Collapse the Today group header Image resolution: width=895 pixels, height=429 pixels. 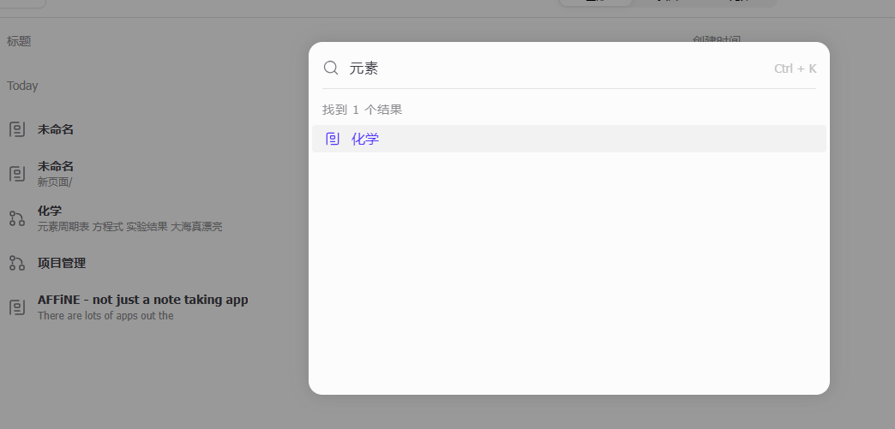pyautogui.click(x=22, y=86)
